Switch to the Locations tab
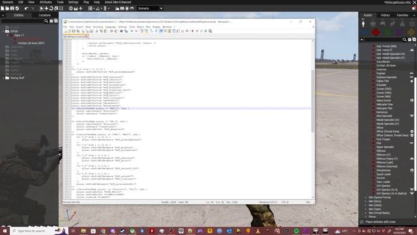This screenshot has width=417, height=235. coord(45,15)
